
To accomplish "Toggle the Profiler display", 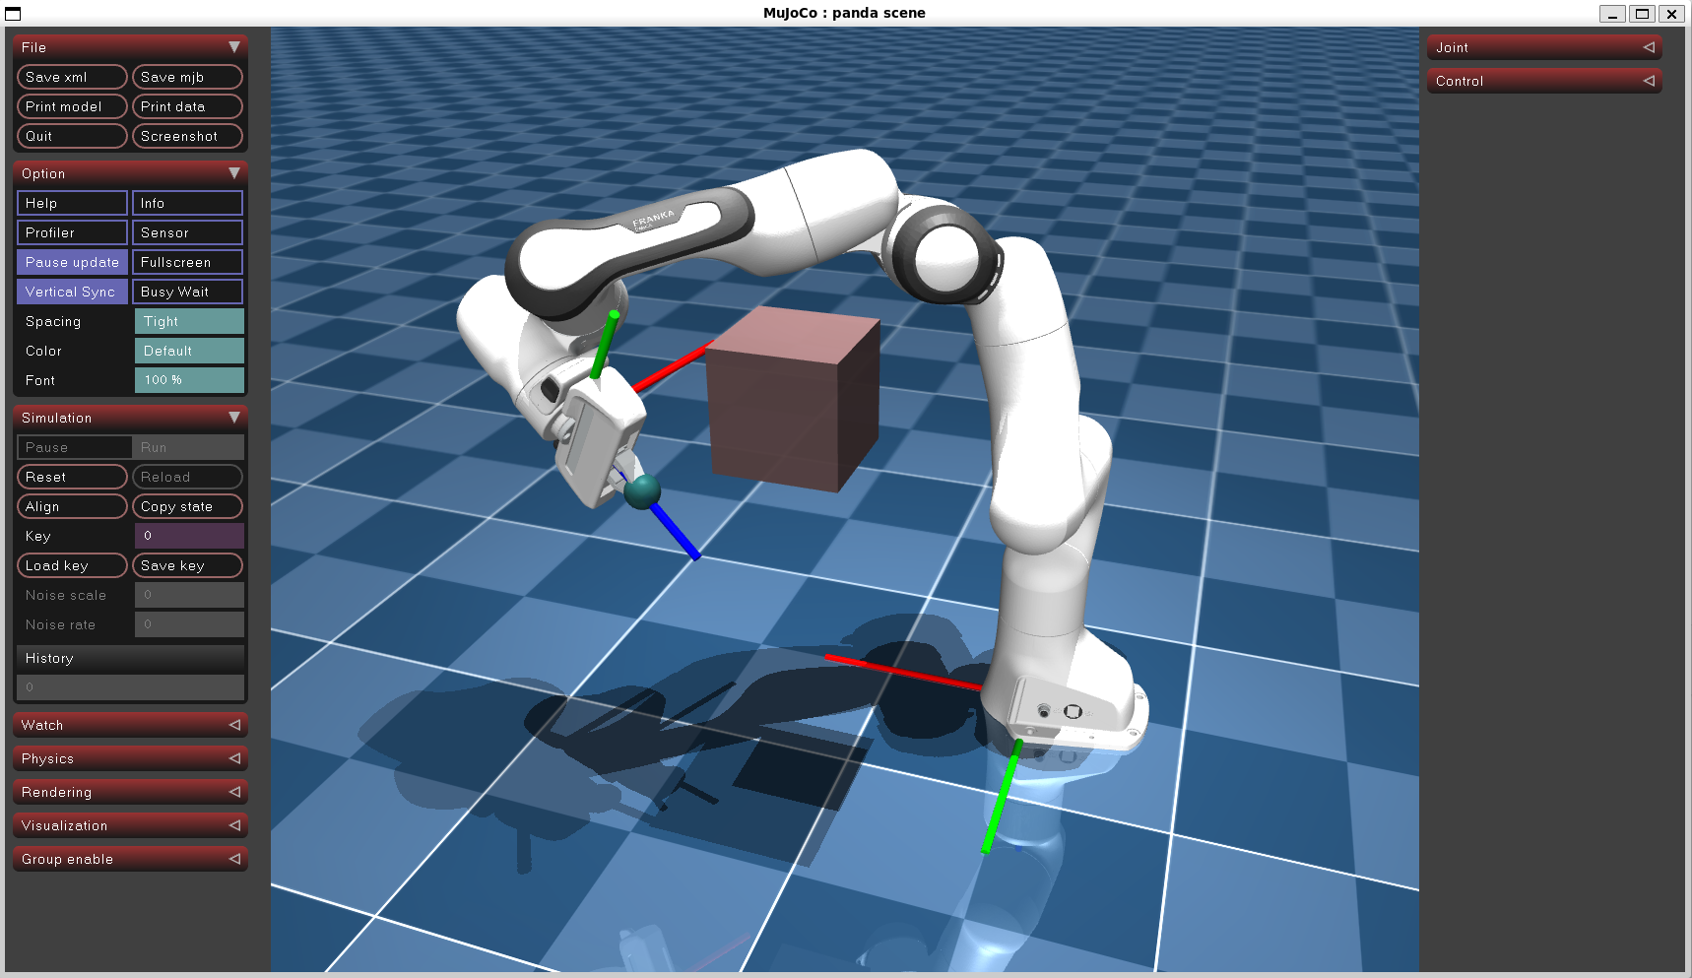I will pos(72,232).
